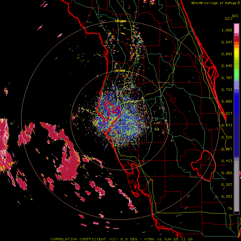Click the 0.413 scale value
This screenshot has height=241, width=241.
pos(227,161)
